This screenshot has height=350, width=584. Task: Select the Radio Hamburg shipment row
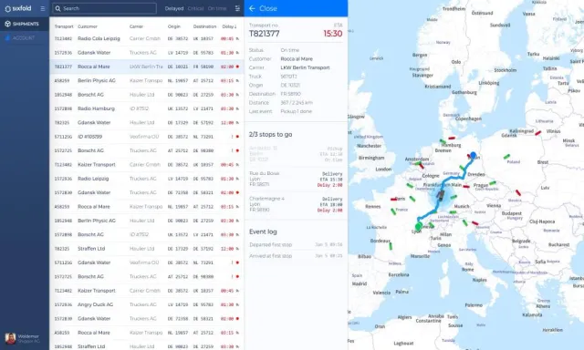pos(147,108)
